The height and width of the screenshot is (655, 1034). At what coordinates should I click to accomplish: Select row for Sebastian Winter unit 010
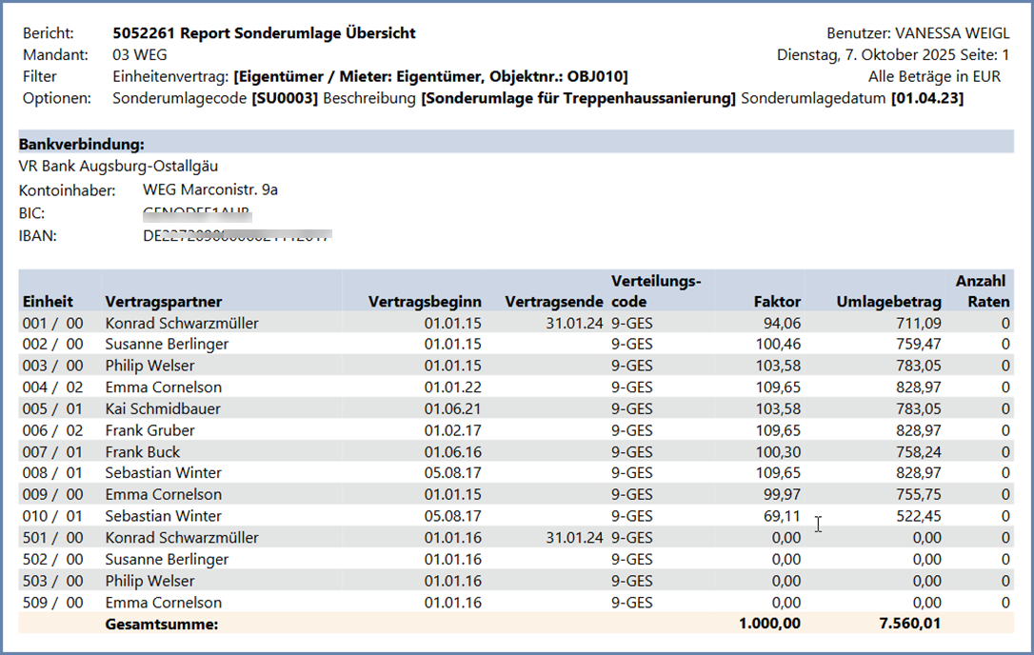(163, 515)
